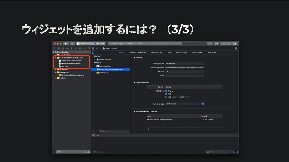
Task: Collapse Frameworks and Libraries section
Action: [134, 111]
